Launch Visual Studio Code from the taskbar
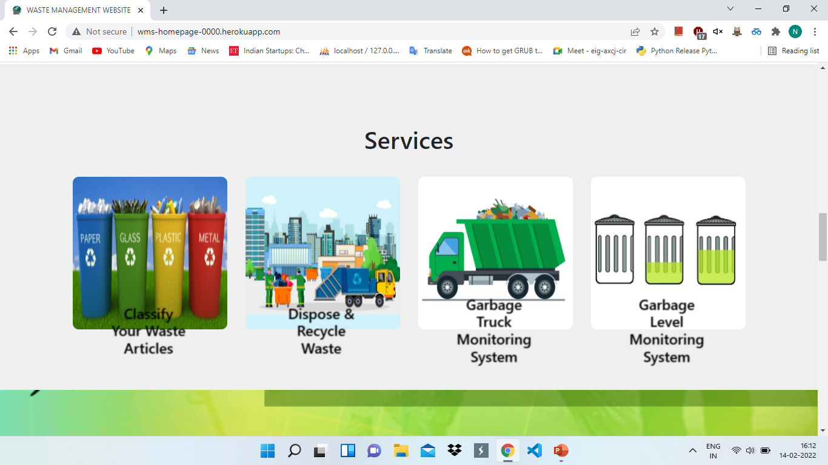This screenshot has width=828, height=465. [534, 450]
